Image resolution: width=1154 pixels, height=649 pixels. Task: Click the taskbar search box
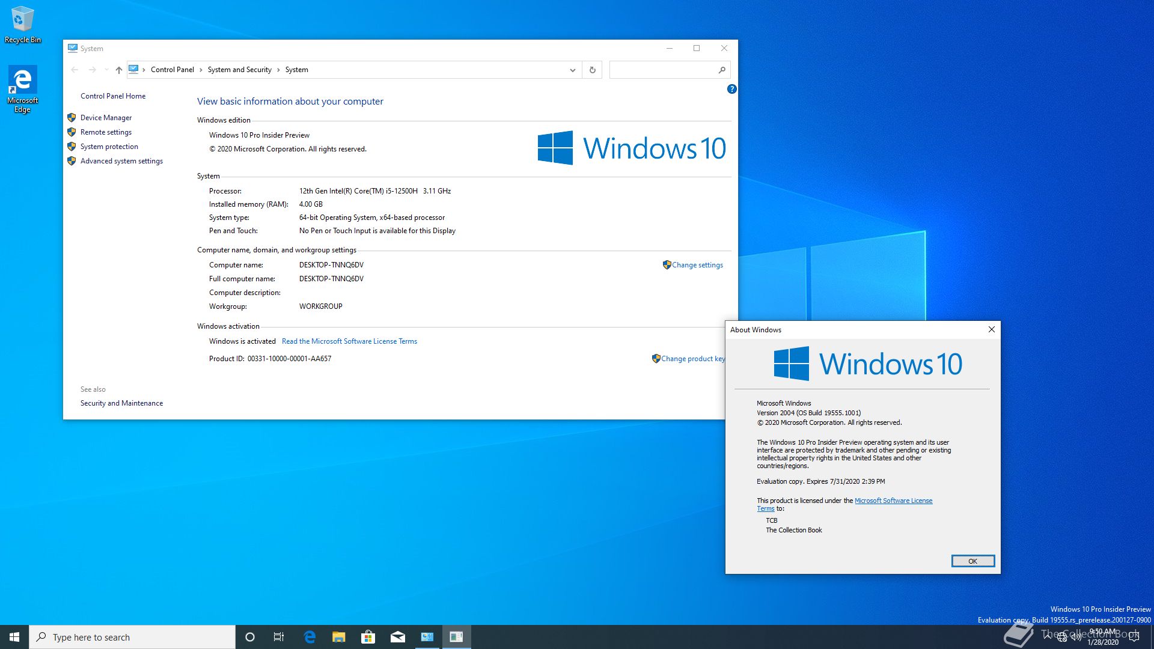pos(132,637)
